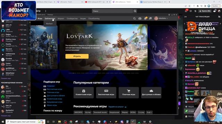Select the Шутер genre tag
222x124 pixels.
[88, 112]
